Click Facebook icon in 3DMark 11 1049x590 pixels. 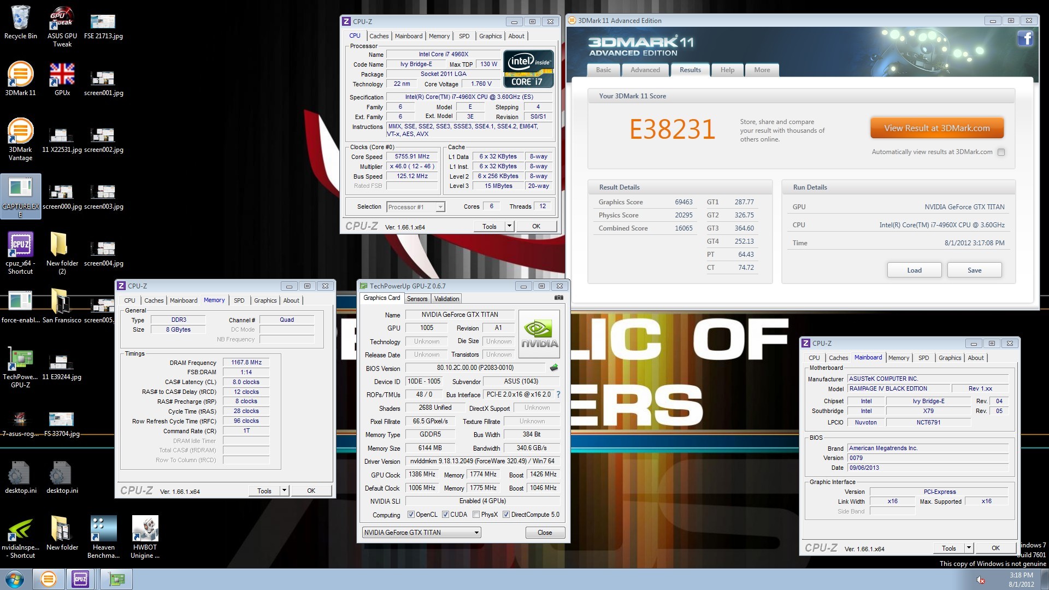pyautogui.click(x=1025, y=38)
